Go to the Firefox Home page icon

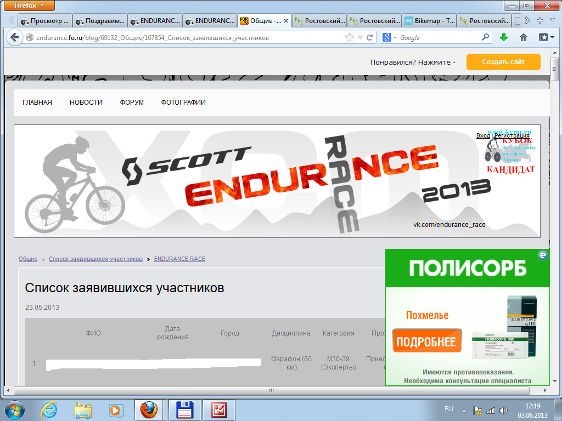pyautogui.click(x=524, y=38)
